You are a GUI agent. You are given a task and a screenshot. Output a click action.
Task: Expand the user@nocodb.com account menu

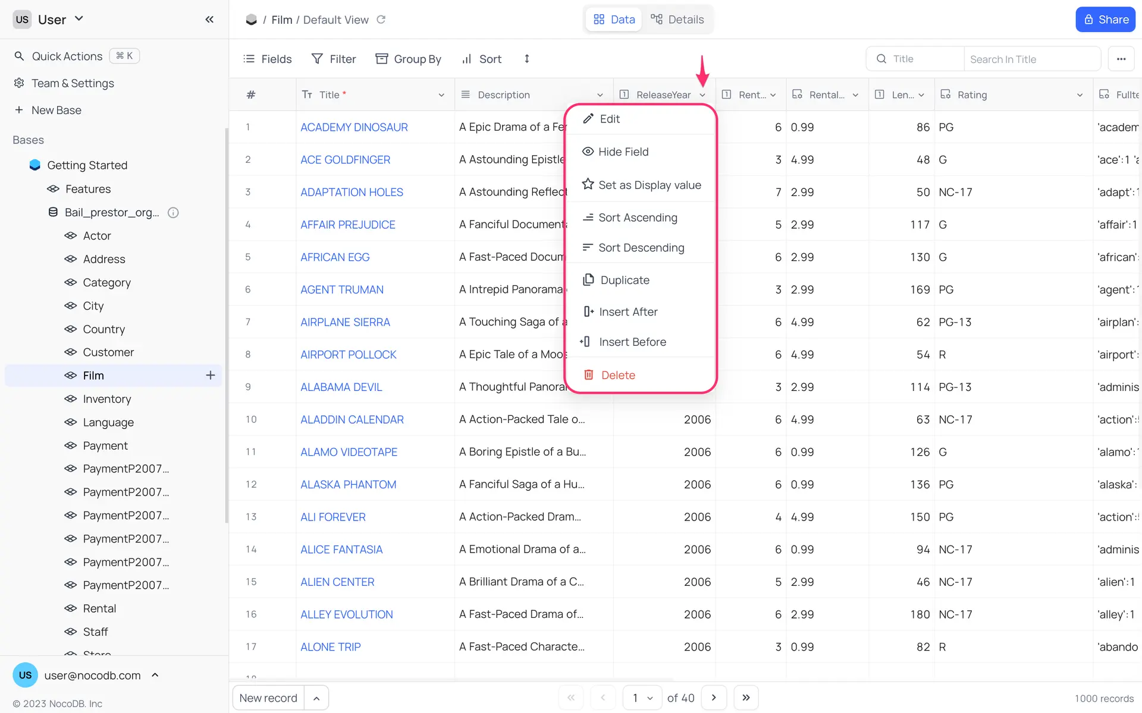tap(155, 675)
